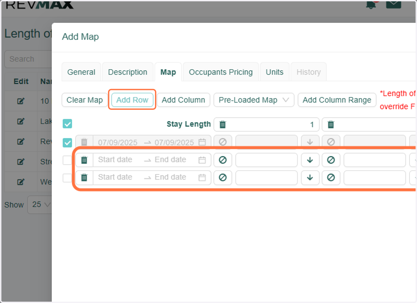
Task: Toggle the Stay Length header checkbox
Action: [x=67, y=124]
